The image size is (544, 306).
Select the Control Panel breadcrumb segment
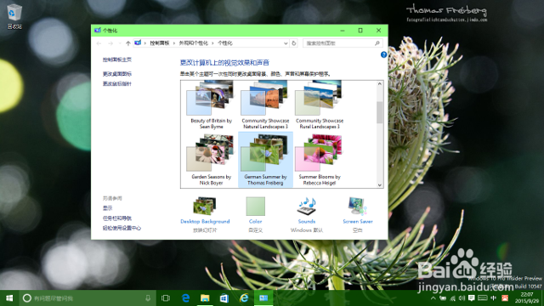click(x=160, y=43)
